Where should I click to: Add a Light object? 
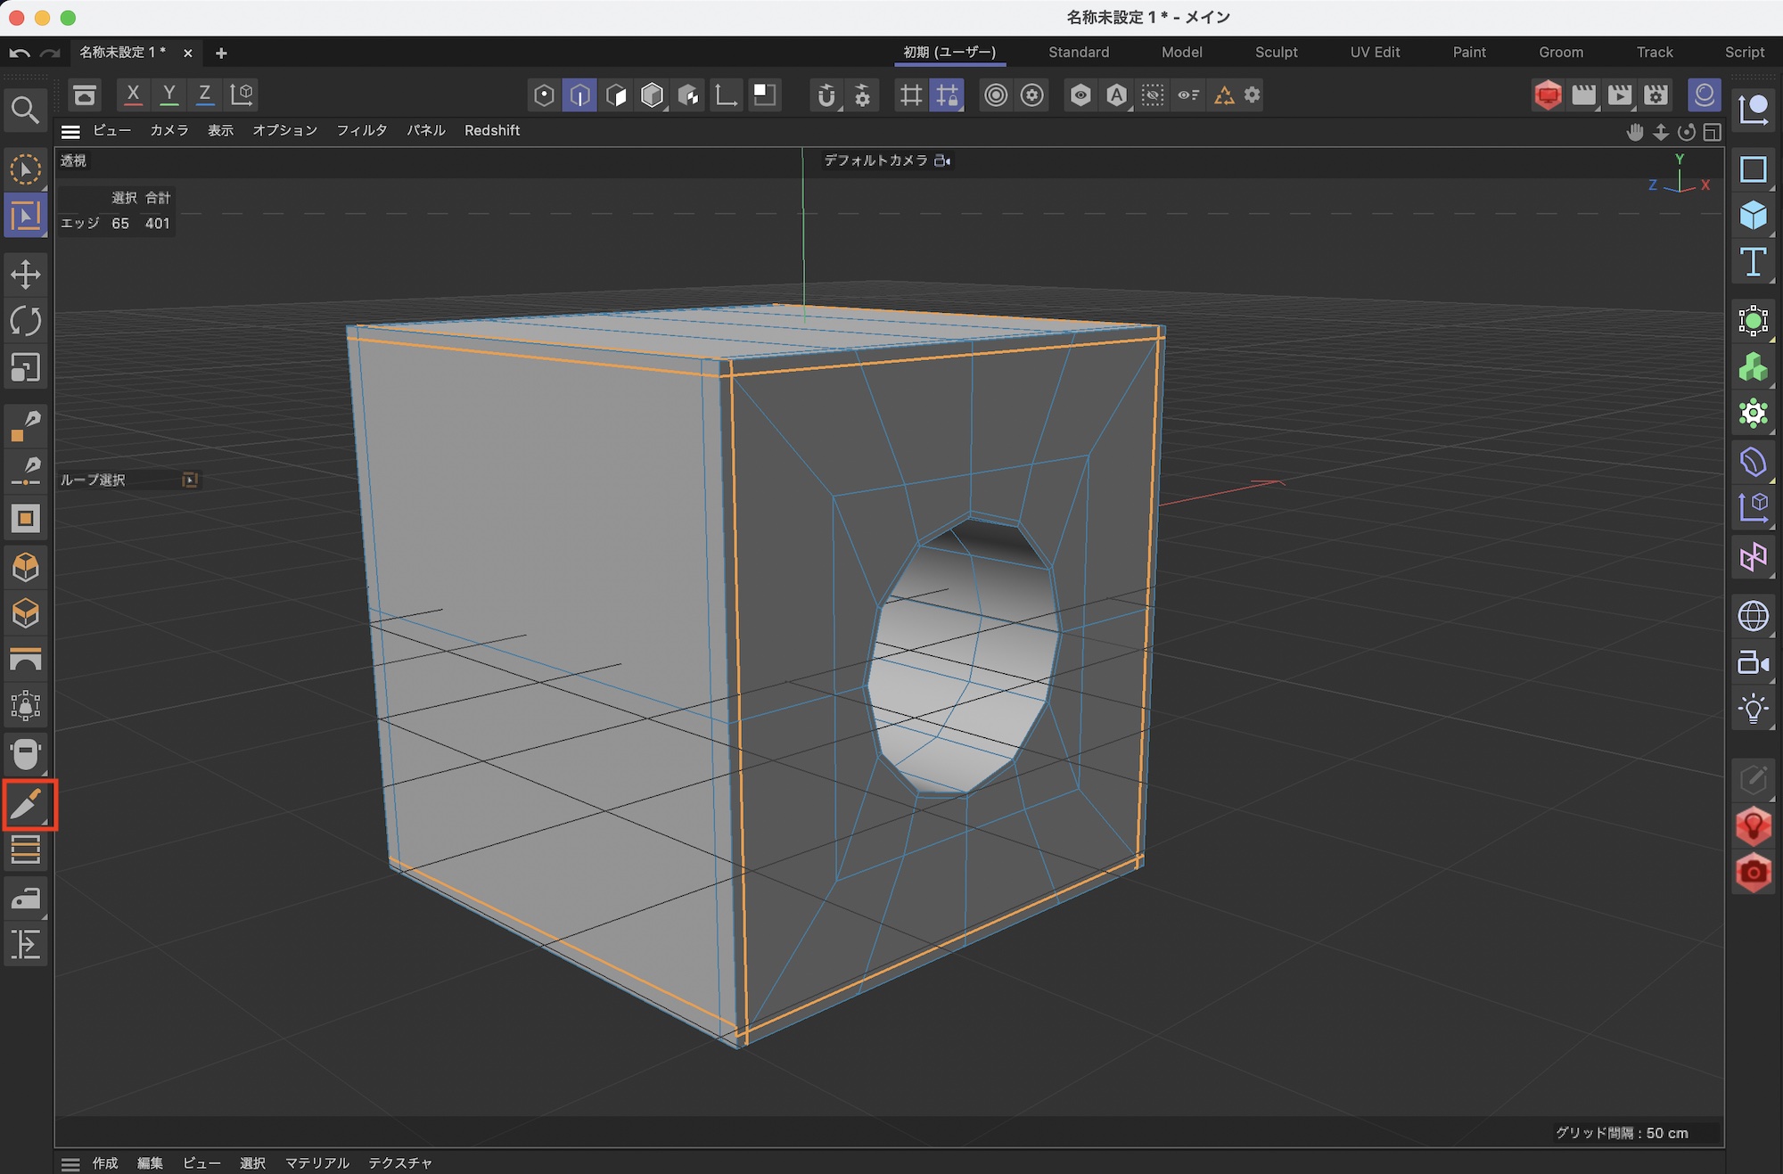point(1753,710)
